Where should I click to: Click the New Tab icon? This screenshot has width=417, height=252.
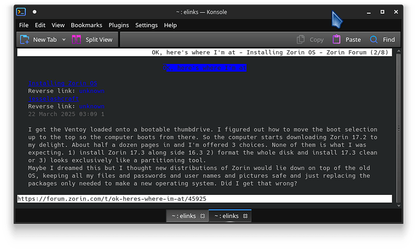pyautogui.click(x=24, y=40)
